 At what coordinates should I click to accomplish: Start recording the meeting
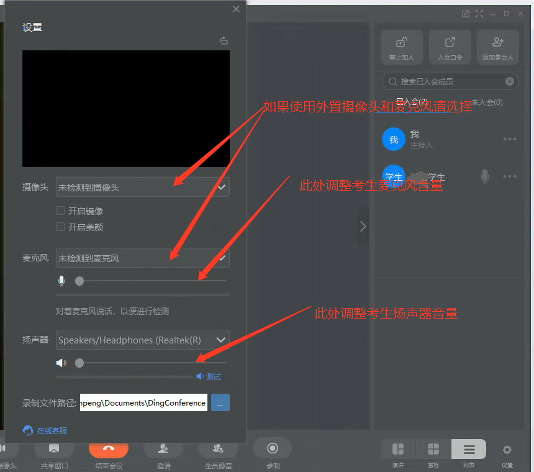pos(273,448)
